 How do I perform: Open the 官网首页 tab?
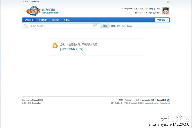coord(43,20)
